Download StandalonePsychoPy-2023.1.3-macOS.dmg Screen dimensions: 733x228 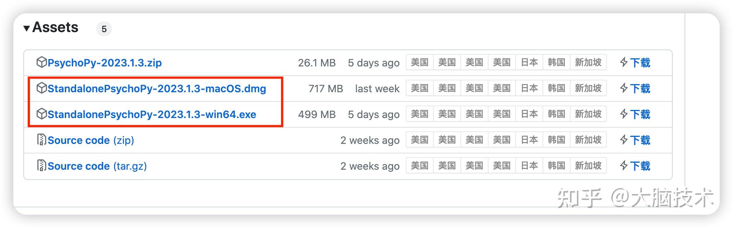point(157,89)
